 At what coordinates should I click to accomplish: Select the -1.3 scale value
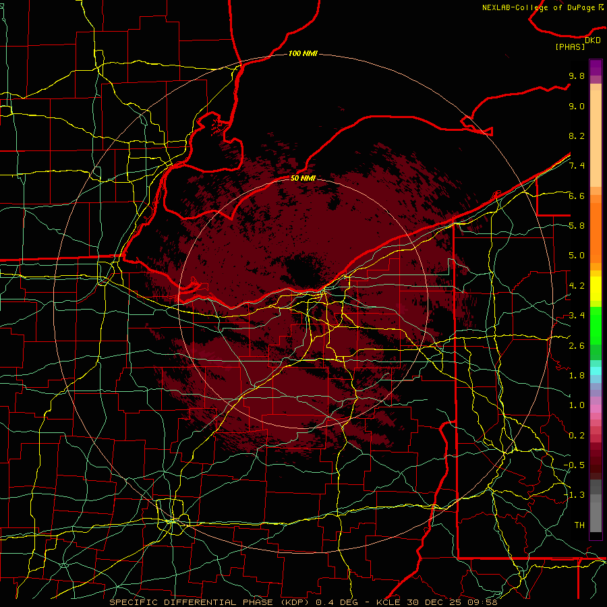pyautogui.click(x=574, y=495)
